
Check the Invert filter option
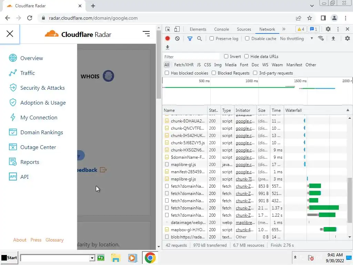pos(226,56)
